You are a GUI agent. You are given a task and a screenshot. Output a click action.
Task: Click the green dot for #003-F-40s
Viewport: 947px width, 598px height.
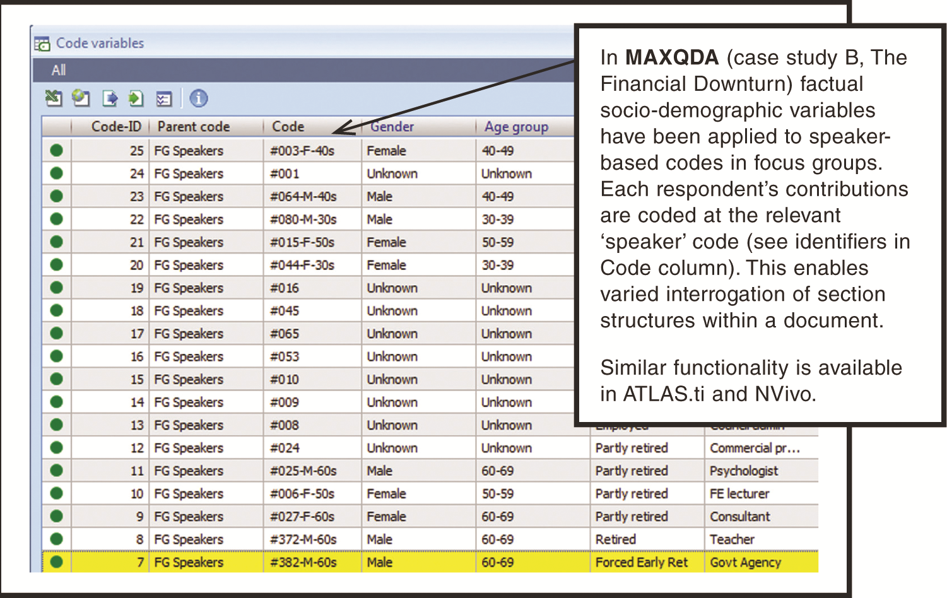pyautogui.click(x=56, y=150)
